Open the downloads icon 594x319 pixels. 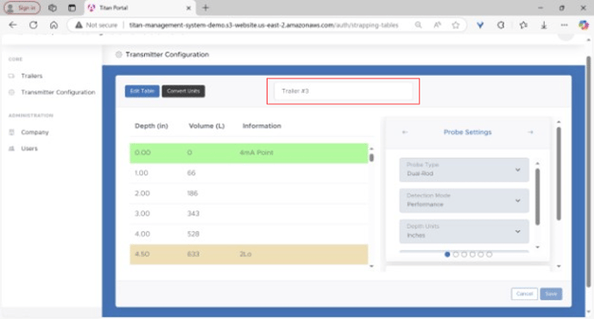click(544, 25)
